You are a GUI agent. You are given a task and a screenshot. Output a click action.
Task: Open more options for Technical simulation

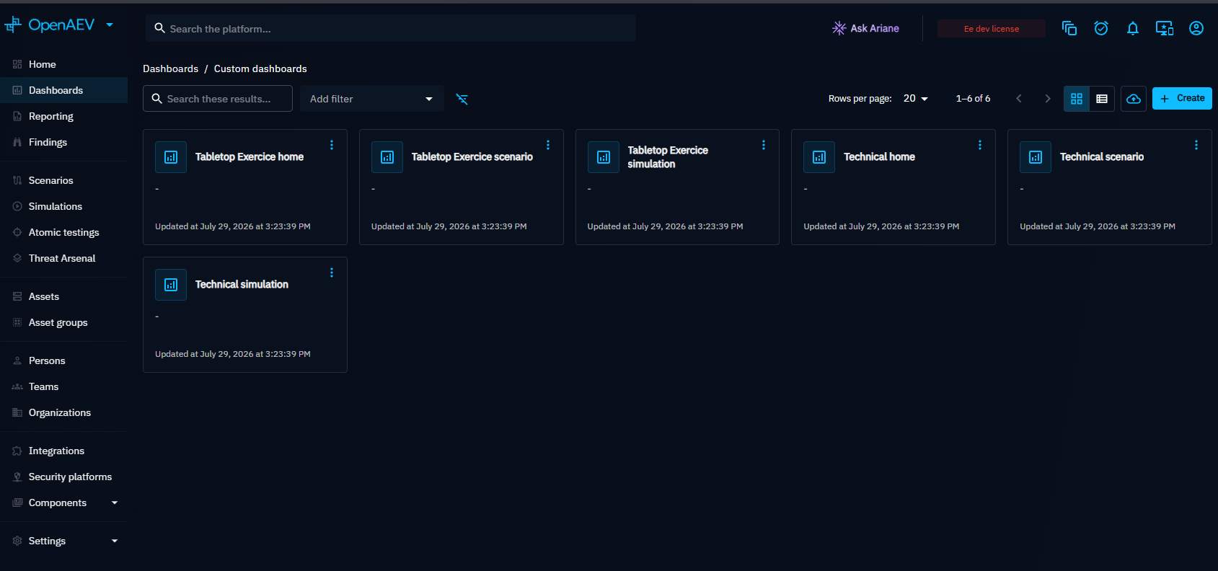click(332, 273)
